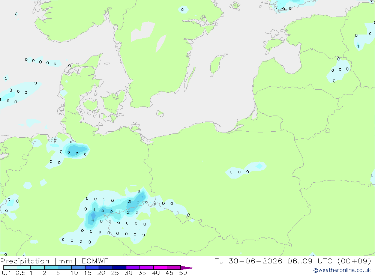
Task: Click the Bornholm island on the map
Action: (x=160, y=113)
